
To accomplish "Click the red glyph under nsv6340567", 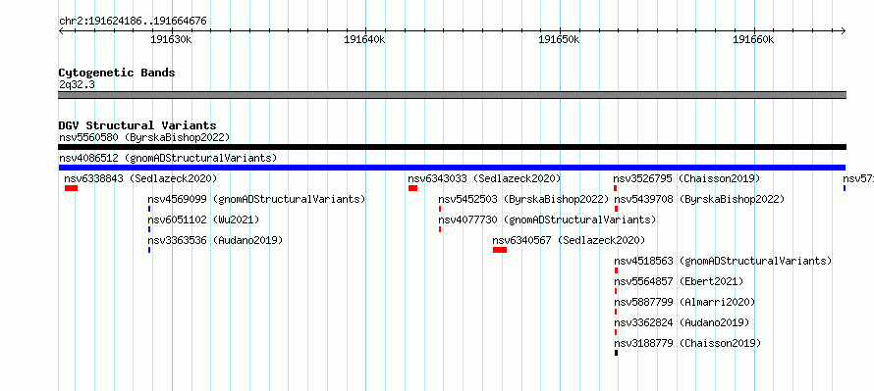I will click(500, 250).
